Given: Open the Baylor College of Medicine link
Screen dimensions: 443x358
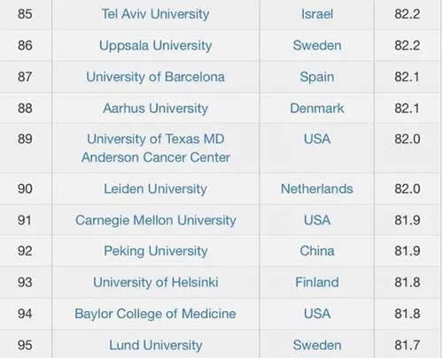Looking at the screenshot, I should click(x=155, y=314).
